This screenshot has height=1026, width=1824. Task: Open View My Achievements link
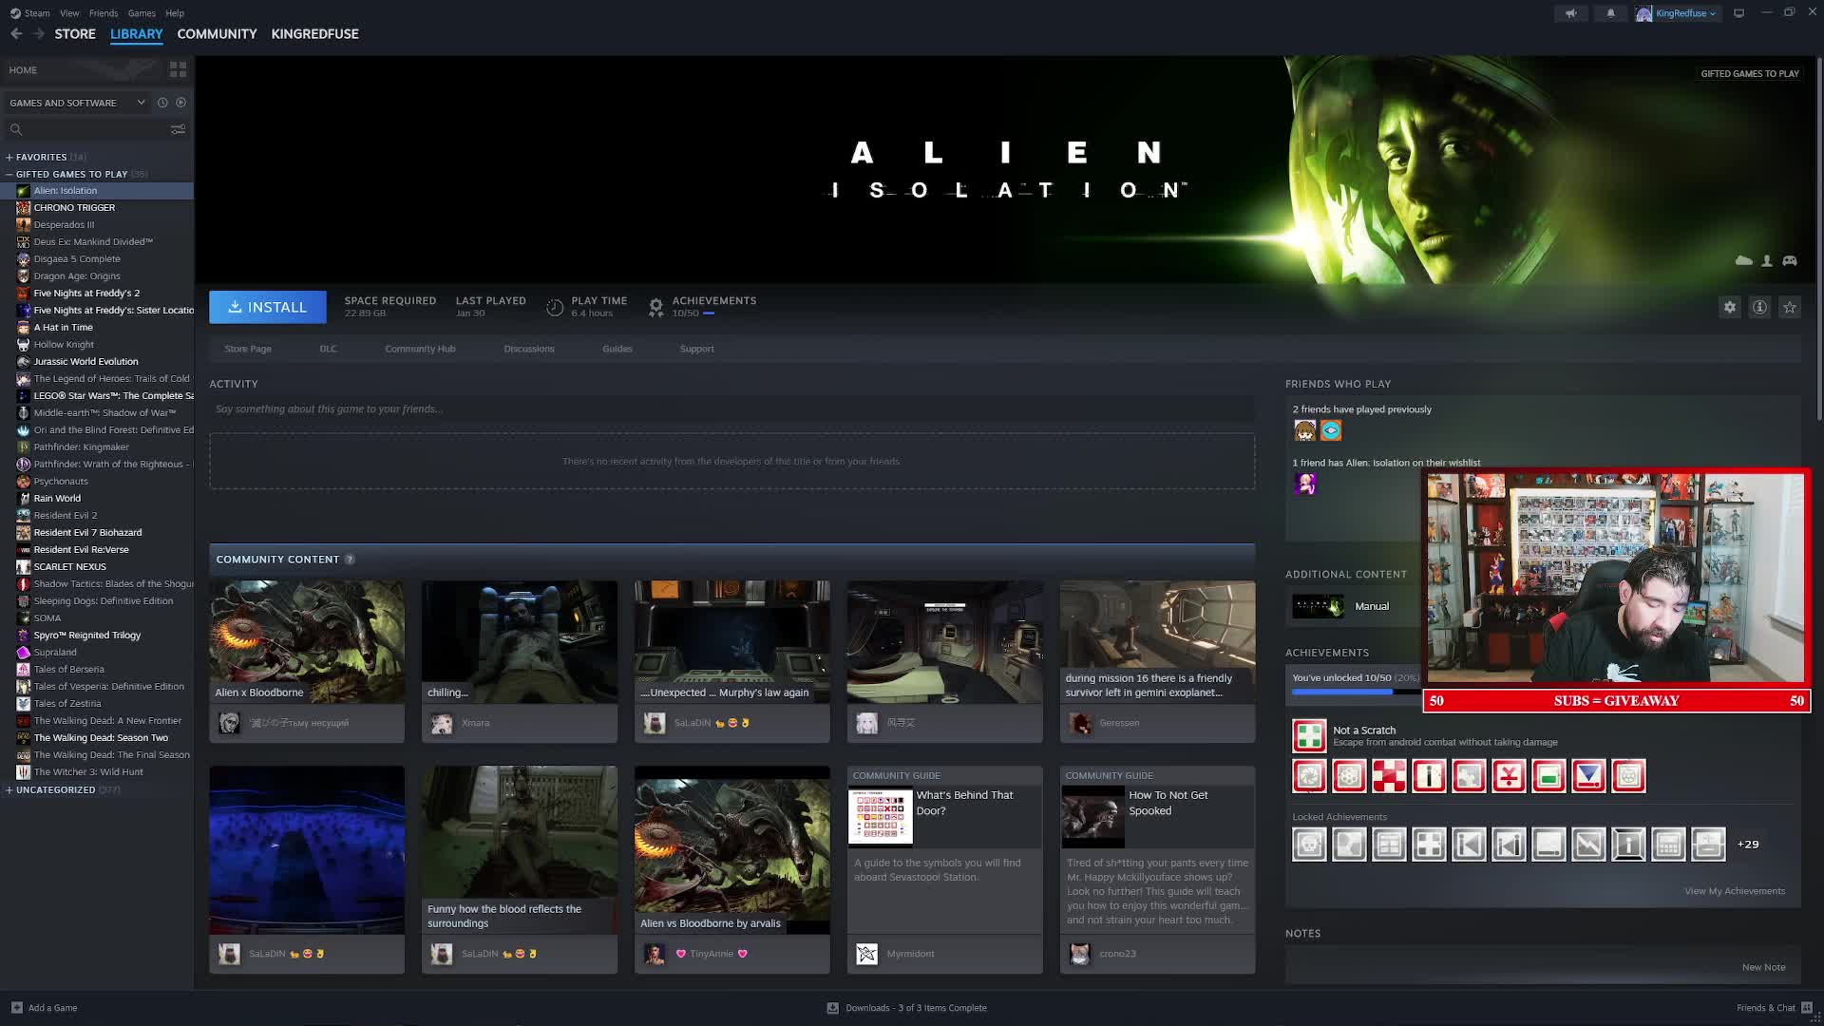coord(1734,891)
